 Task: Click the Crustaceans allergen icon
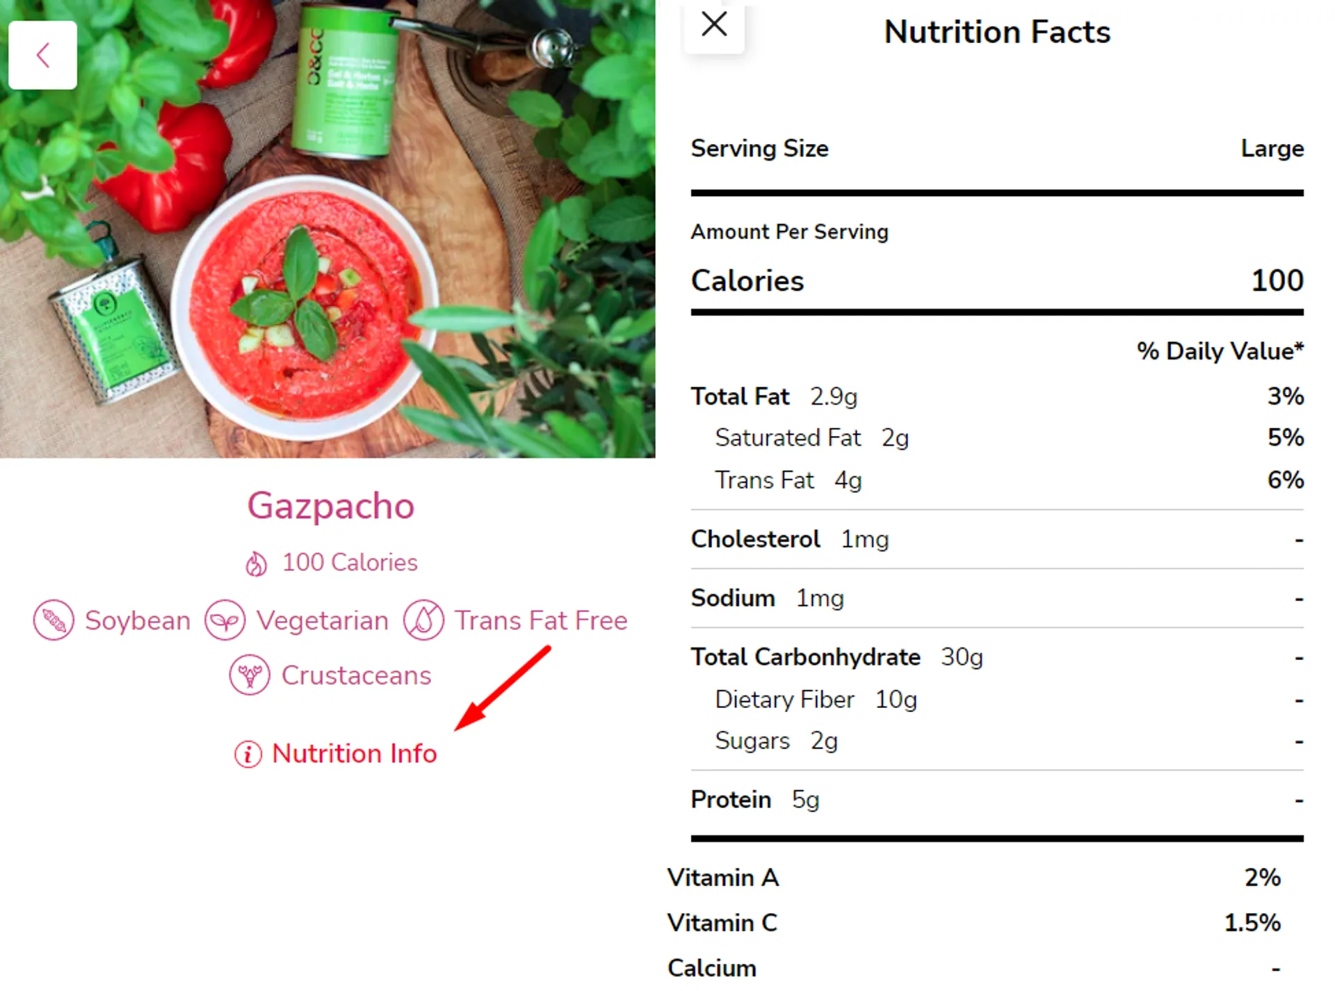[250, 675]
